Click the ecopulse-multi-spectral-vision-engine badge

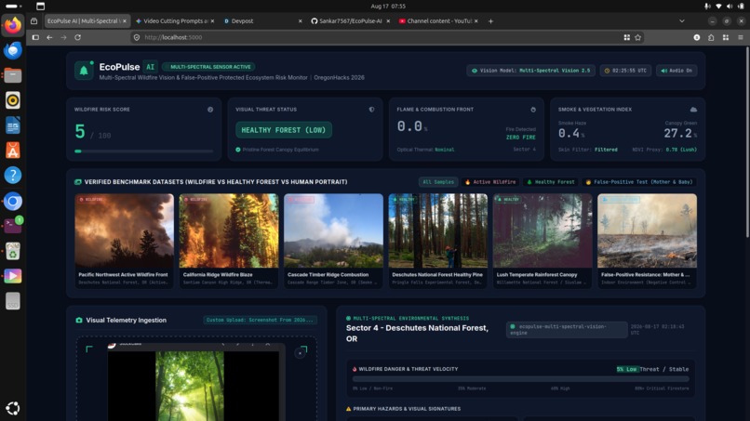click(x=567, y=330)
